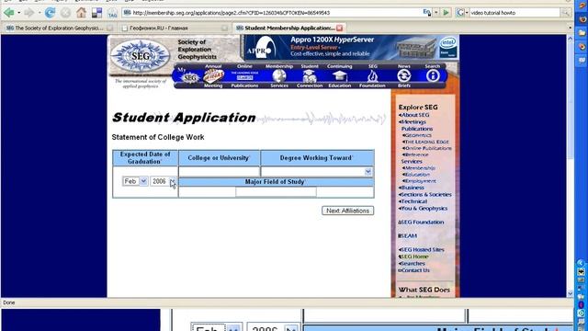588x331 pixels.
Task: Click the folder icon in the desktop side bar
Action: pos(582,33)
